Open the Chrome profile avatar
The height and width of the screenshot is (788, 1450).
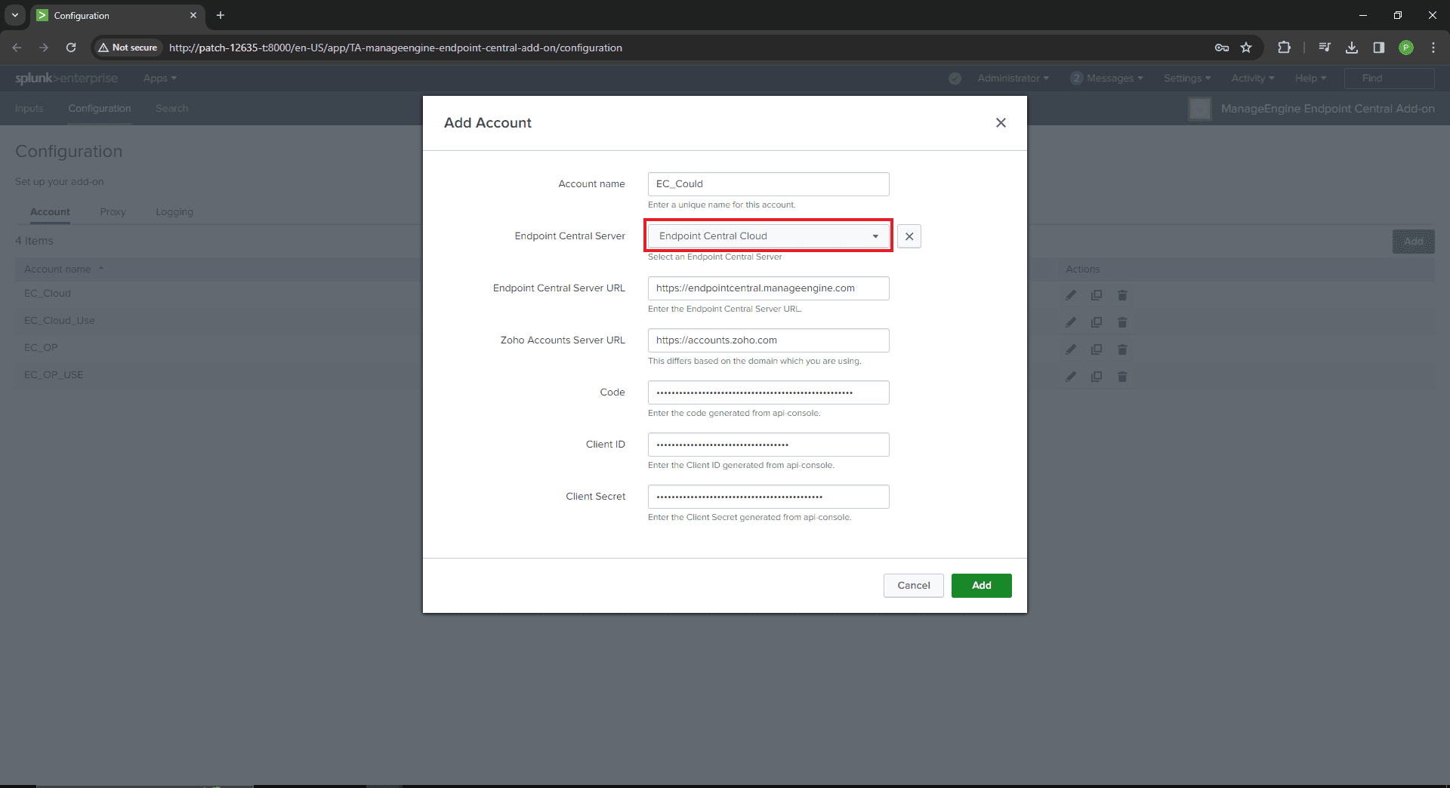(x=1406, y=48)
